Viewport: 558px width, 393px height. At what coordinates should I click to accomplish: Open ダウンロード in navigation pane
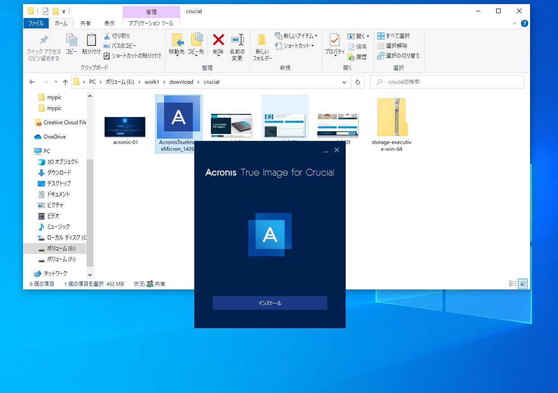pyautogui.click(x=55, y=173)
